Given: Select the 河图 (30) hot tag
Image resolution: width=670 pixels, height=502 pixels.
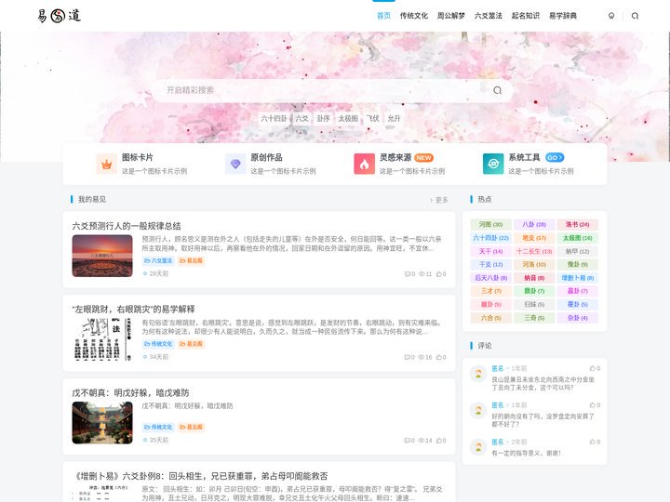Looking at the screenshot, I should tap(490, 225).
